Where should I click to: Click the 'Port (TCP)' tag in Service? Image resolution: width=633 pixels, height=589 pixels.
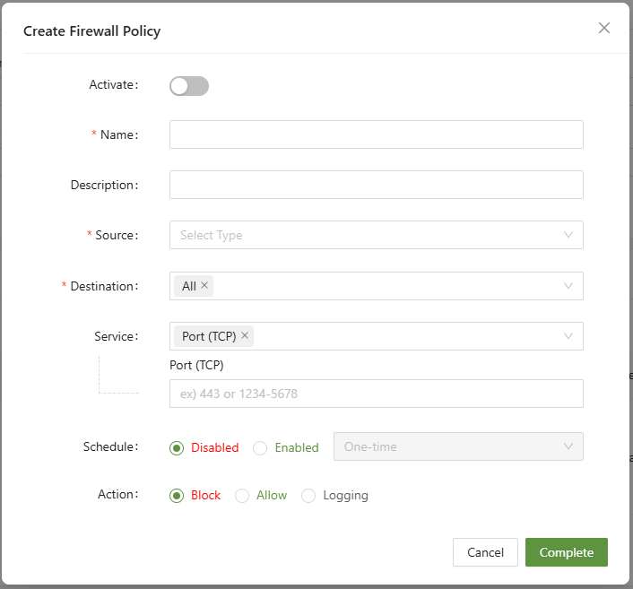point(208,336)
